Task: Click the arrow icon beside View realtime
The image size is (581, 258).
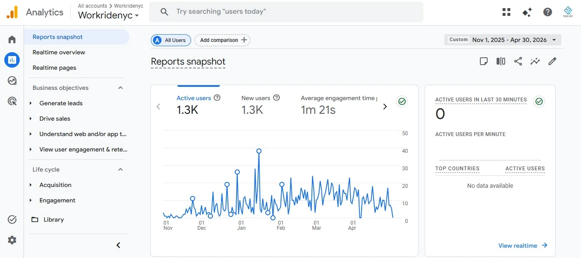Action: [x=545, y=245]
